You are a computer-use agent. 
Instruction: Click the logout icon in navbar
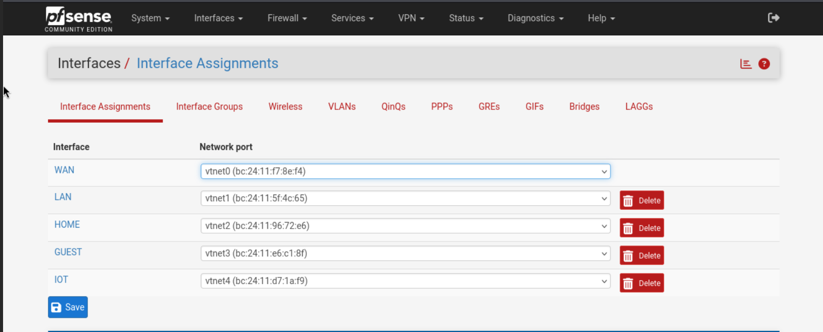[774, 18]
